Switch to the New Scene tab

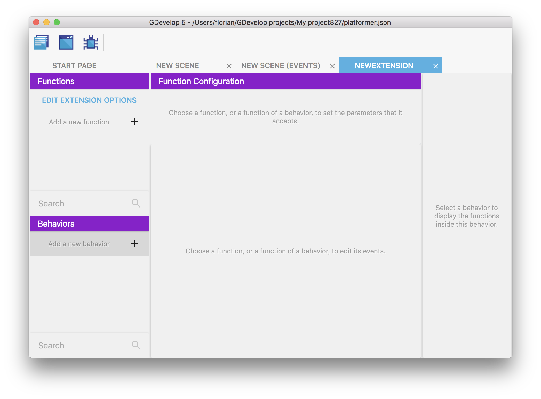tap(178, 66)
